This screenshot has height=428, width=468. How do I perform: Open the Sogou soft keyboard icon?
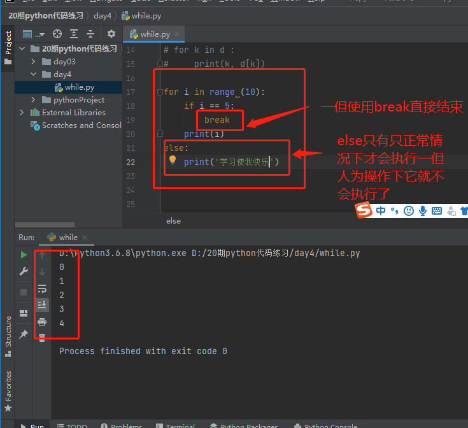click(437, 211)
